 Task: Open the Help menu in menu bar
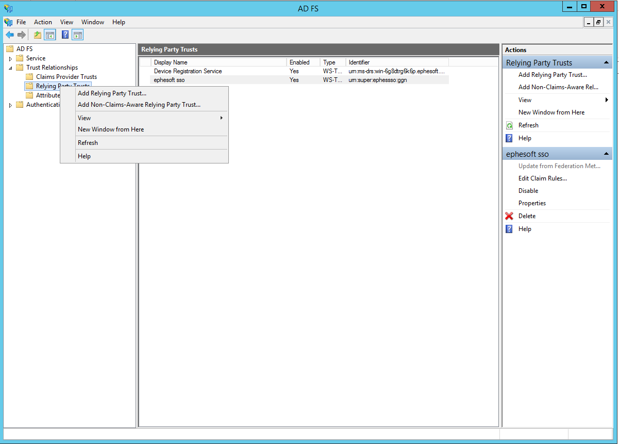[x=119, y=22]
